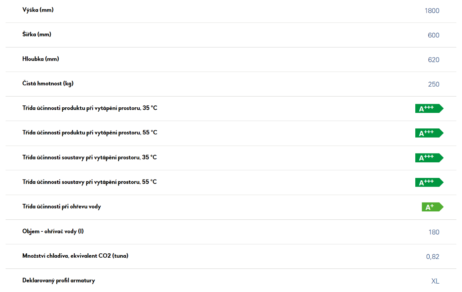Select the Čistá hmotnost (kg) label
The height and width of the screenshot is (292, 462).
pyautogui.click(x=48, y=84)
